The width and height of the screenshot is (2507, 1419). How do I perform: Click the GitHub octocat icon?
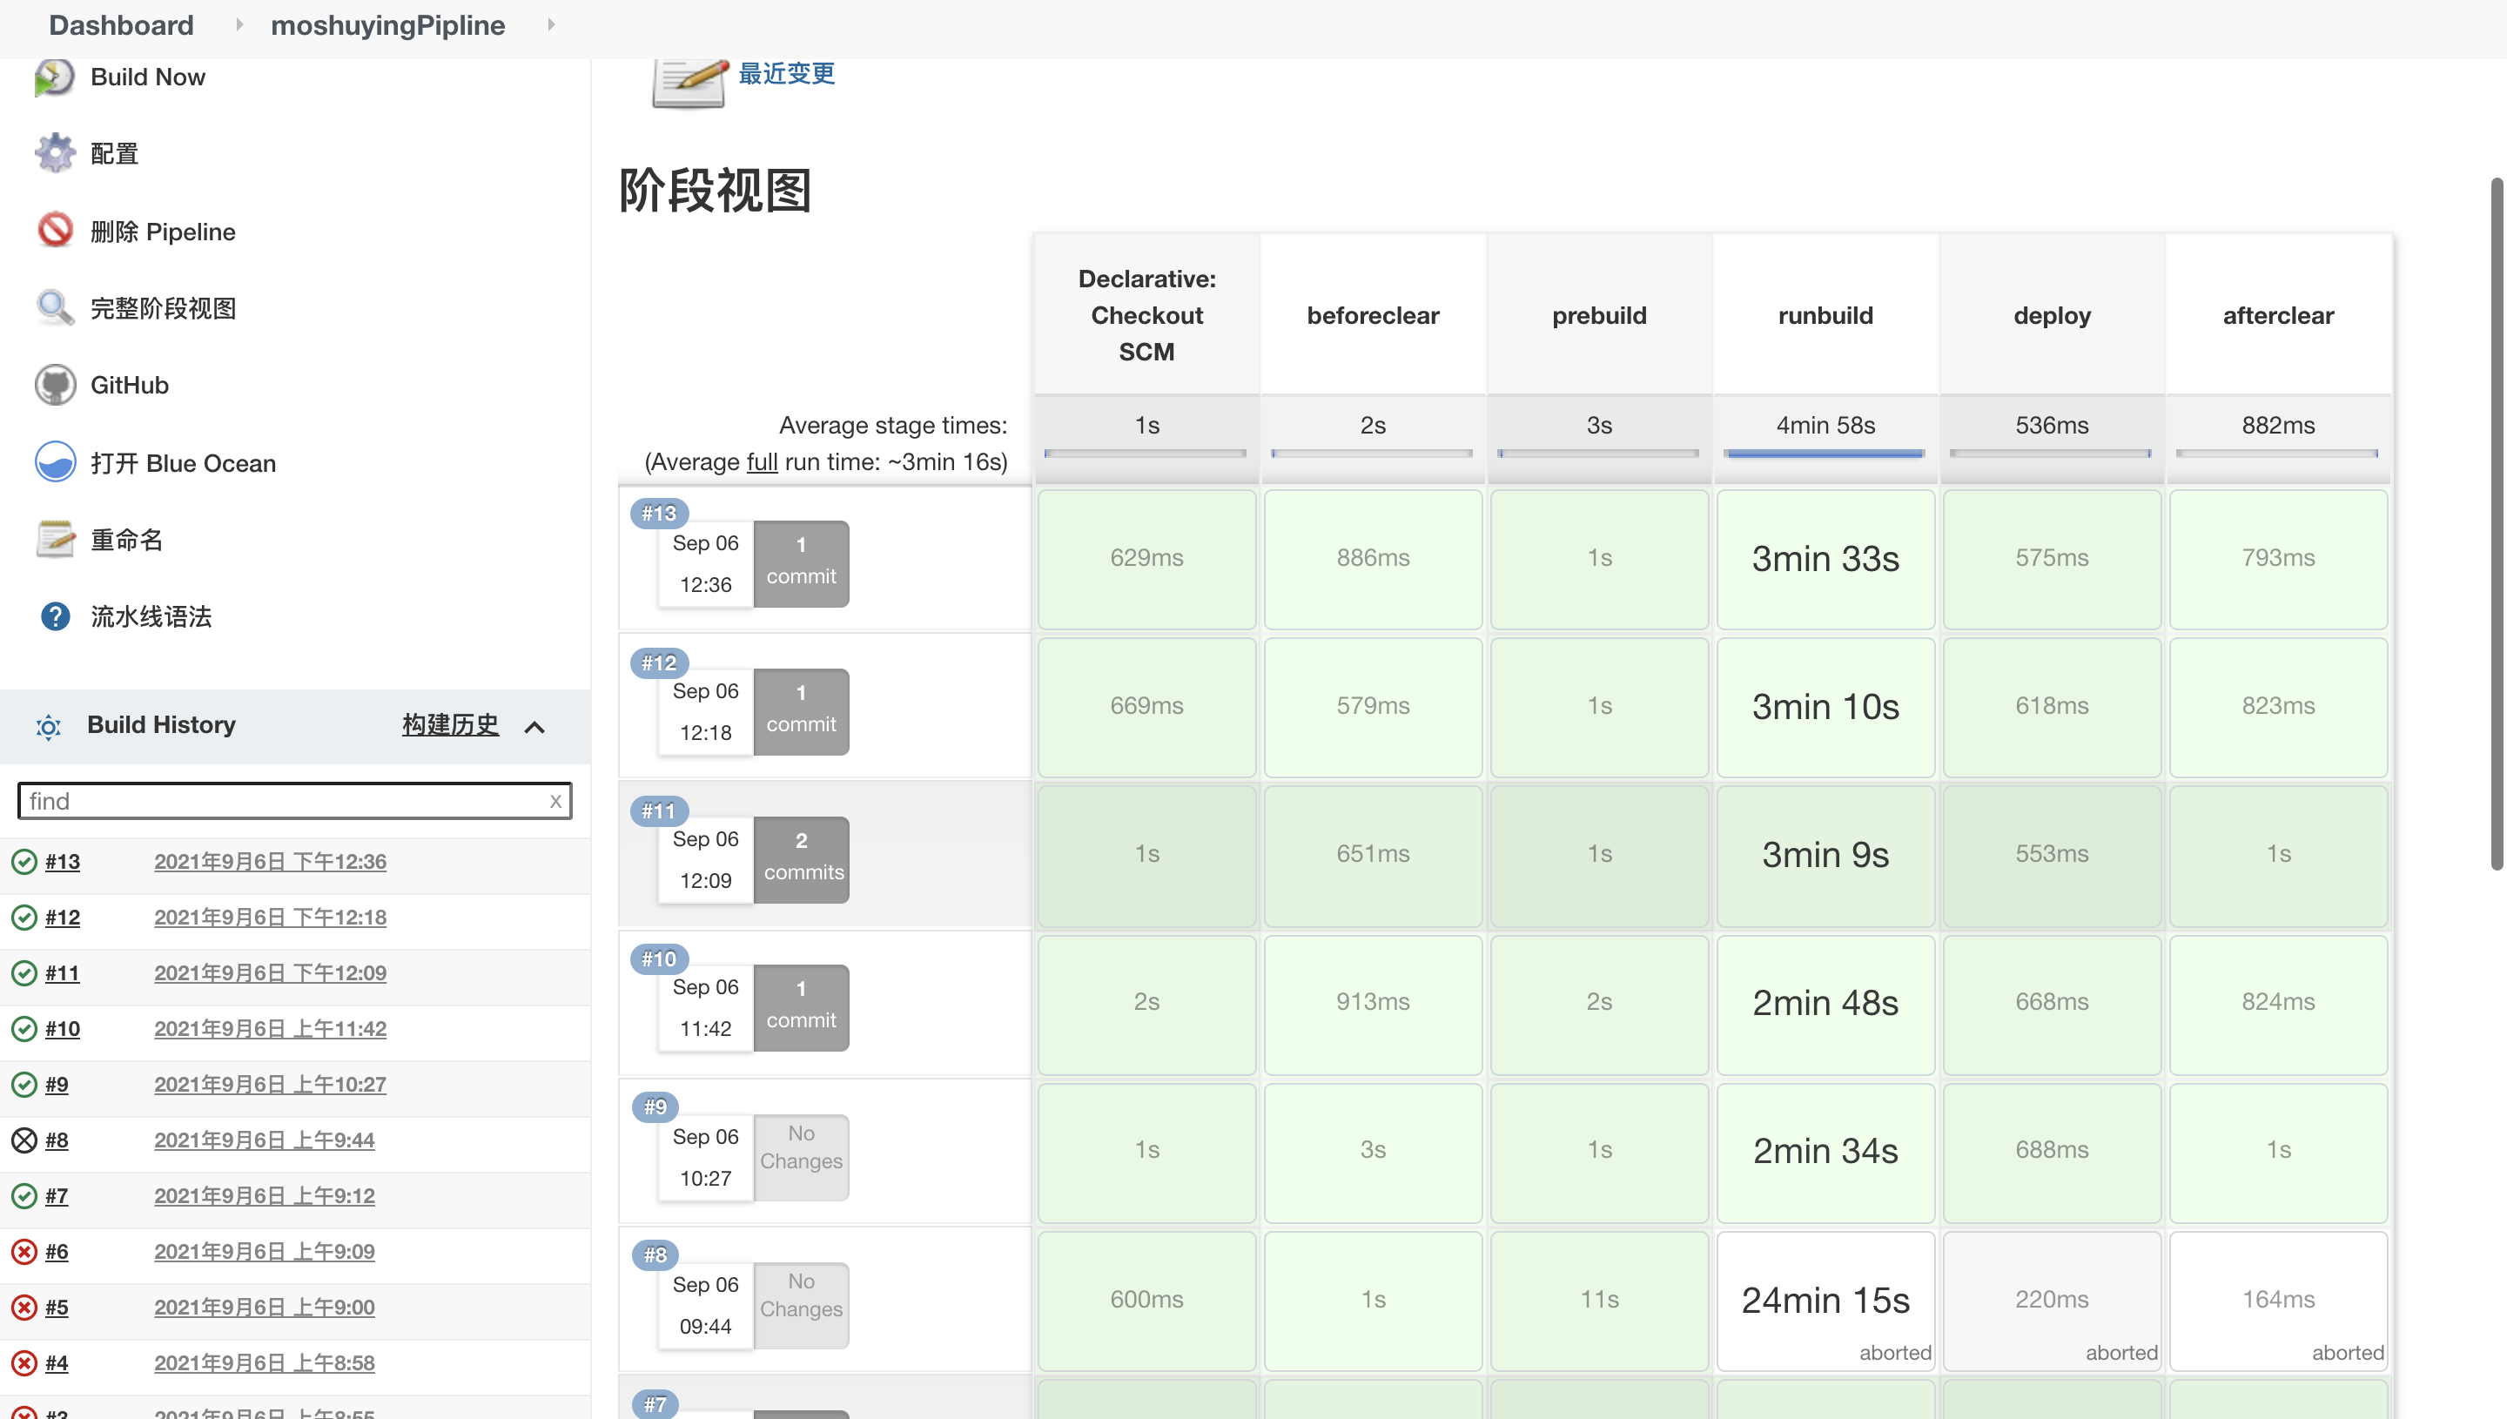click(x=55, y=385)
